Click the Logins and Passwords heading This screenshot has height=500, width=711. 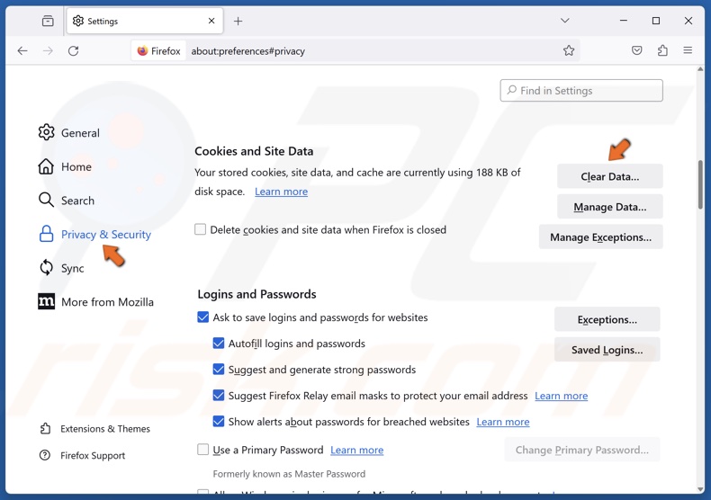pyautogui.click(x=256, y=294)
